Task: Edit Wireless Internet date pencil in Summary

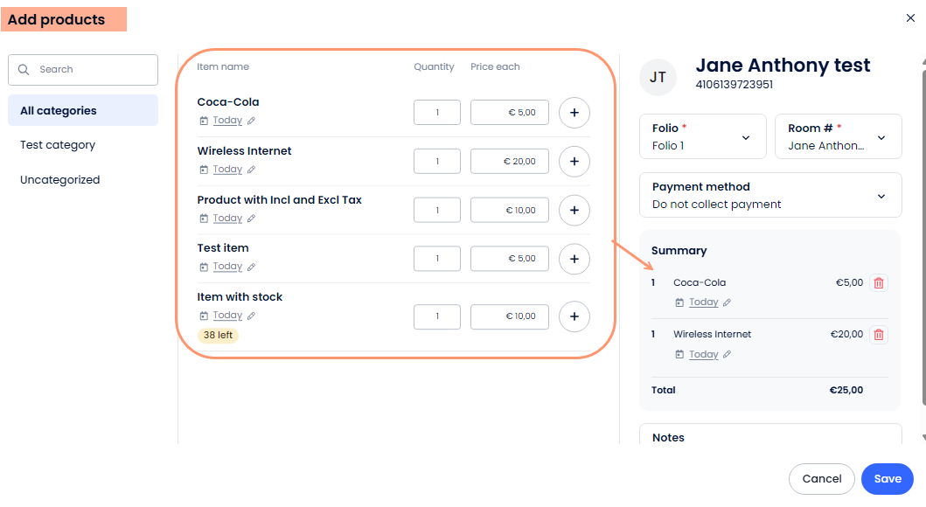Action: [727, 354]
